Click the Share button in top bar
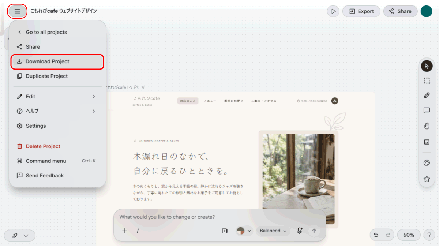 pos(400,11)
